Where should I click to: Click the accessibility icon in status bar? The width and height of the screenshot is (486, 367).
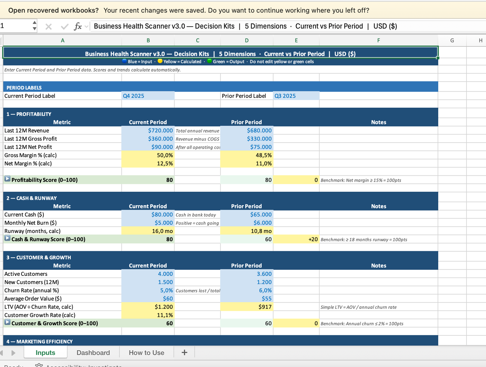pos(39,365)
